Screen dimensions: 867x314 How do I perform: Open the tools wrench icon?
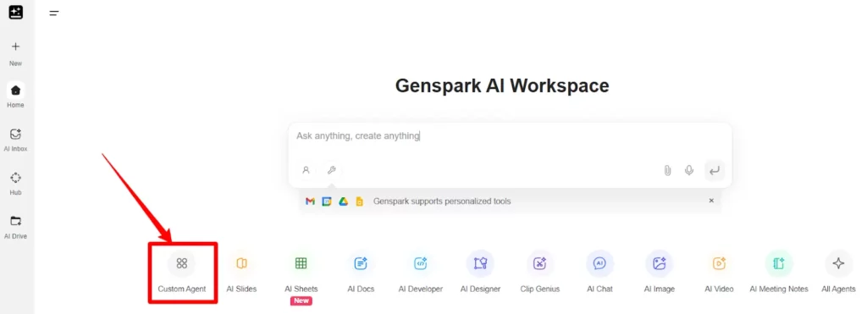(x=331, y=170)
